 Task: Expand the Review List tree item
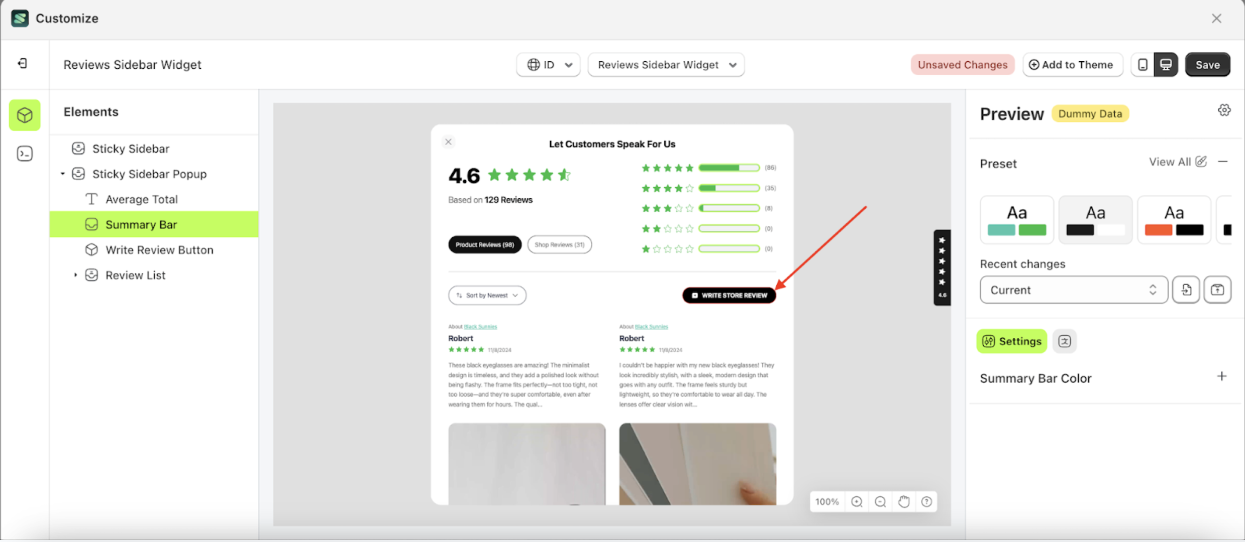click(75, 275)
